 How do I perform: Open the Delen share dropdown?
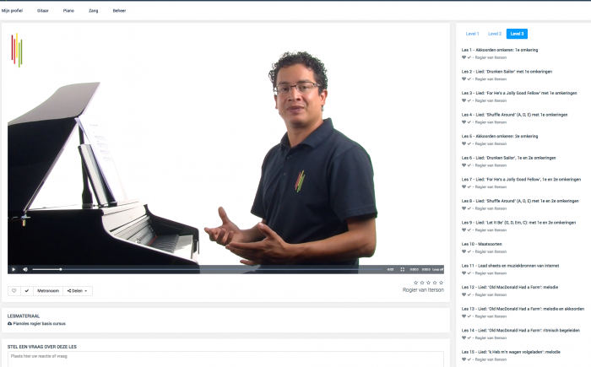pos(79,290)
